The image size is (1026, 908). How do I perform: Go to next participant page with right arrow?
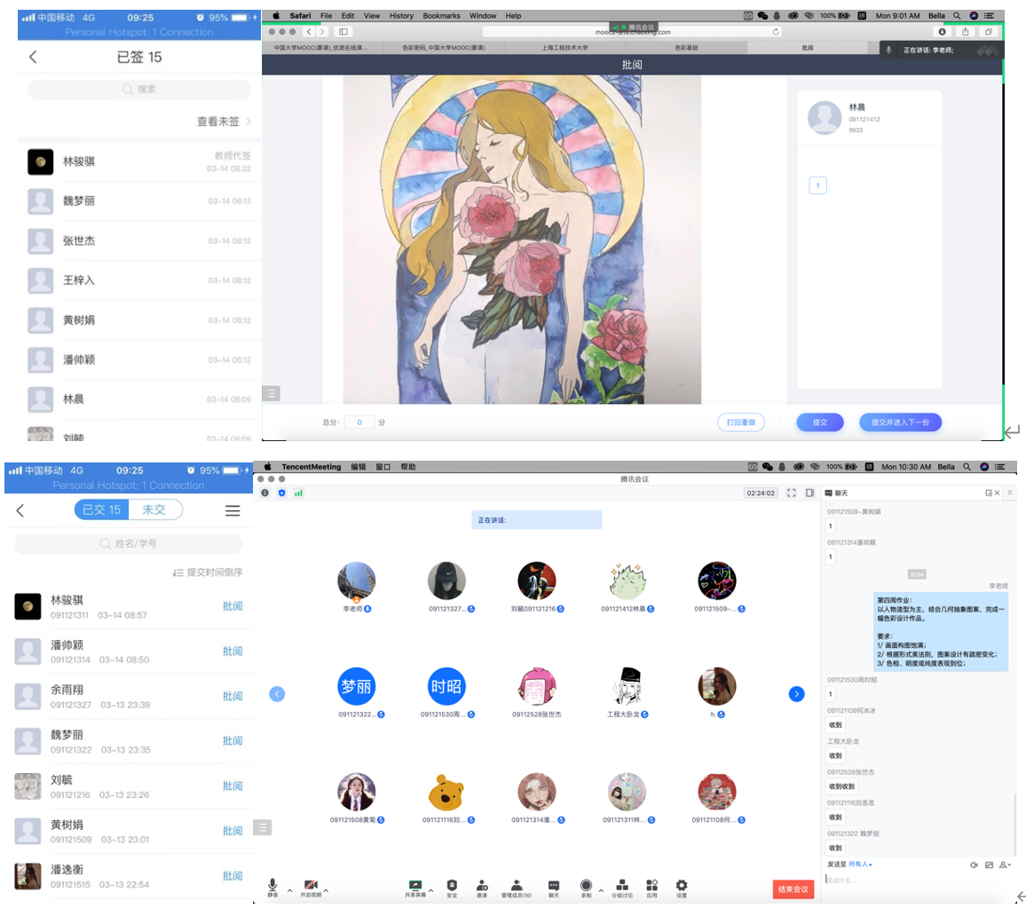796,694
